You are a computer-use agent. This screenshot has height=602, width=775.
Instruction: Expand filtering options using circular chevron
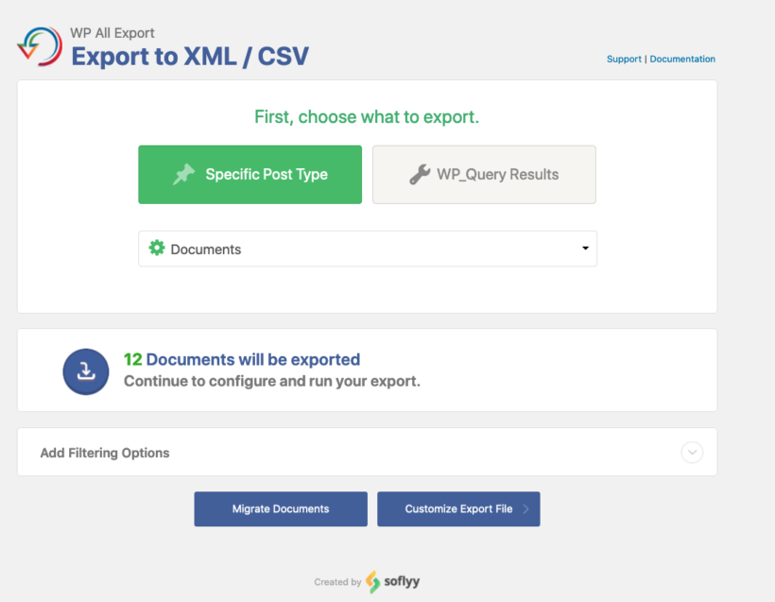[692, 453]
